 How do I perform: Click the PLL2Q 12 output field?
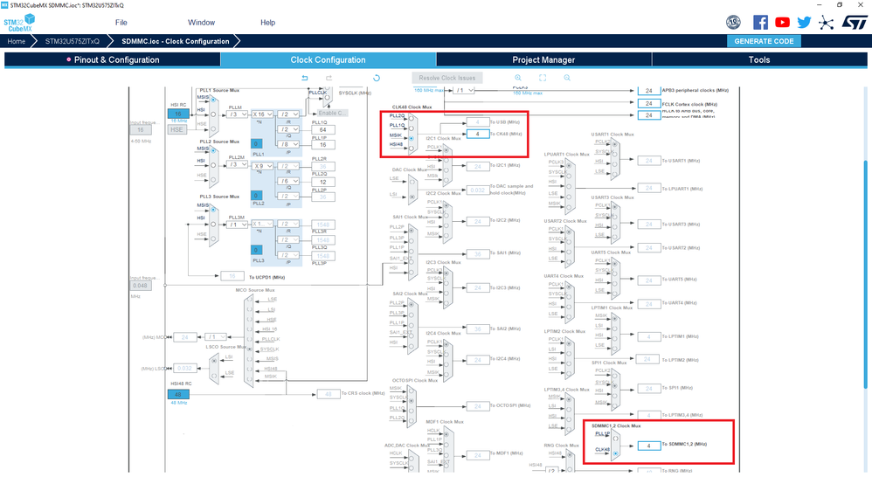click(x=323, y=182)
